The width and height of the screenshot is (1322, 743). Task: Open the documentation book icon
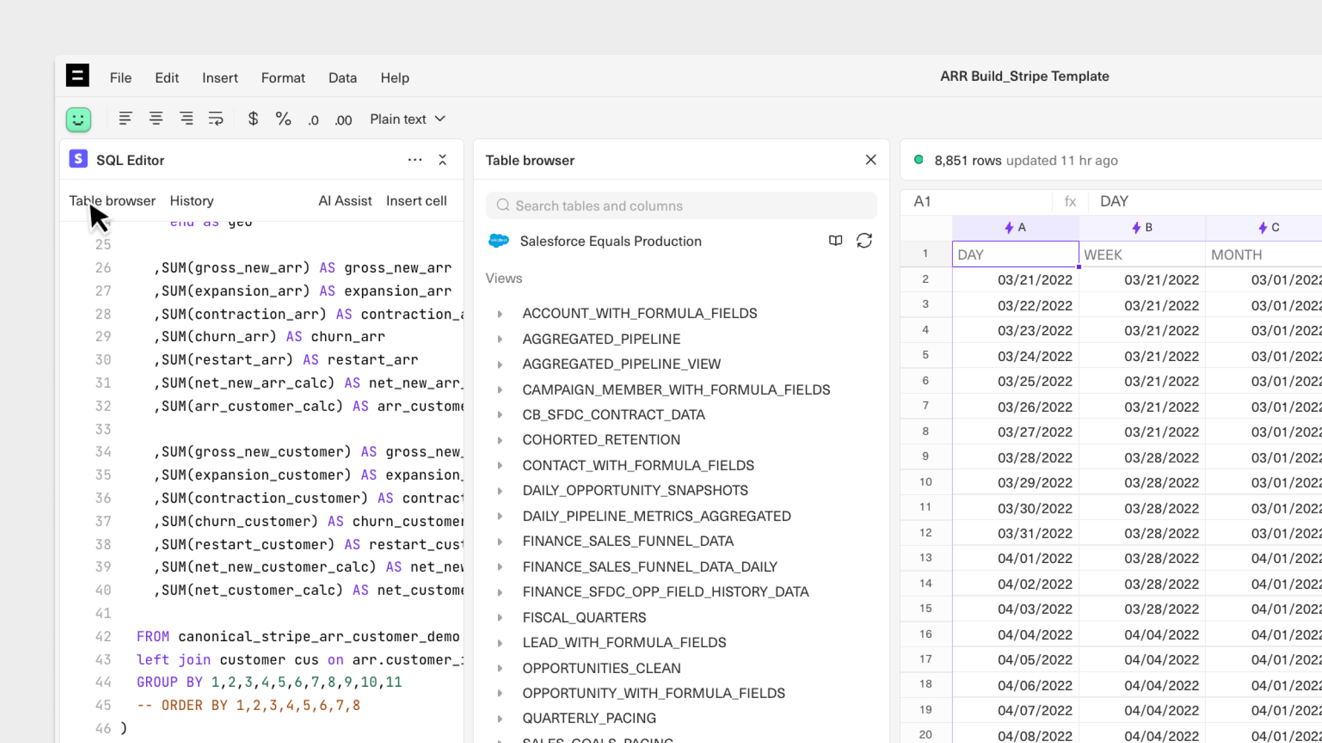click(x=835, y=241)
